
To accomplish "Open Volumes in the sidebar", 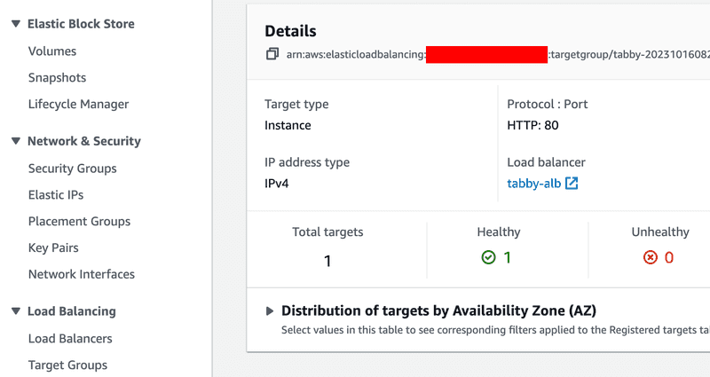I will pyautogui.click(x=52, y=51).
